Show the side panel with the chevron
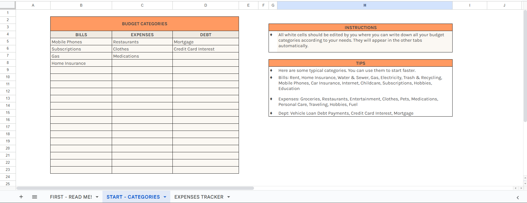 point(518,197)
